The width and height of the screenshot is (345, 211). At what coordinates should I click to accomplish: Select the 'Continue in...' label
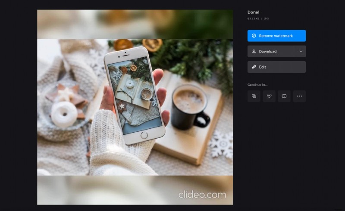(257, 85)
